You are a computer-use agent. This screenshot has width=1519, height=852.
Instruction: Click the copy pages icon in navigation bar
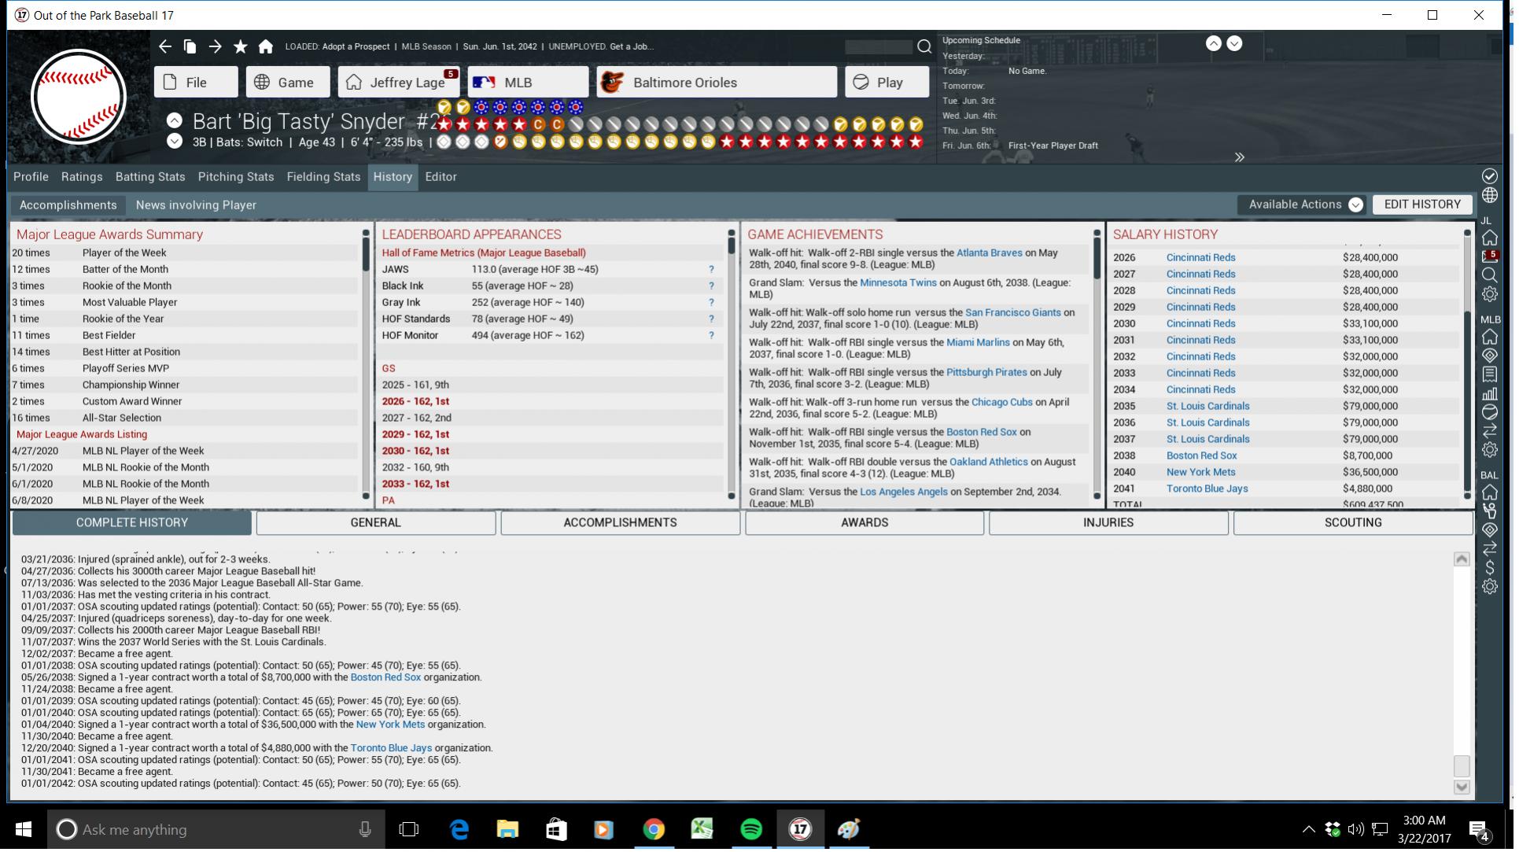pyautogui.click(x=190, y=46)
